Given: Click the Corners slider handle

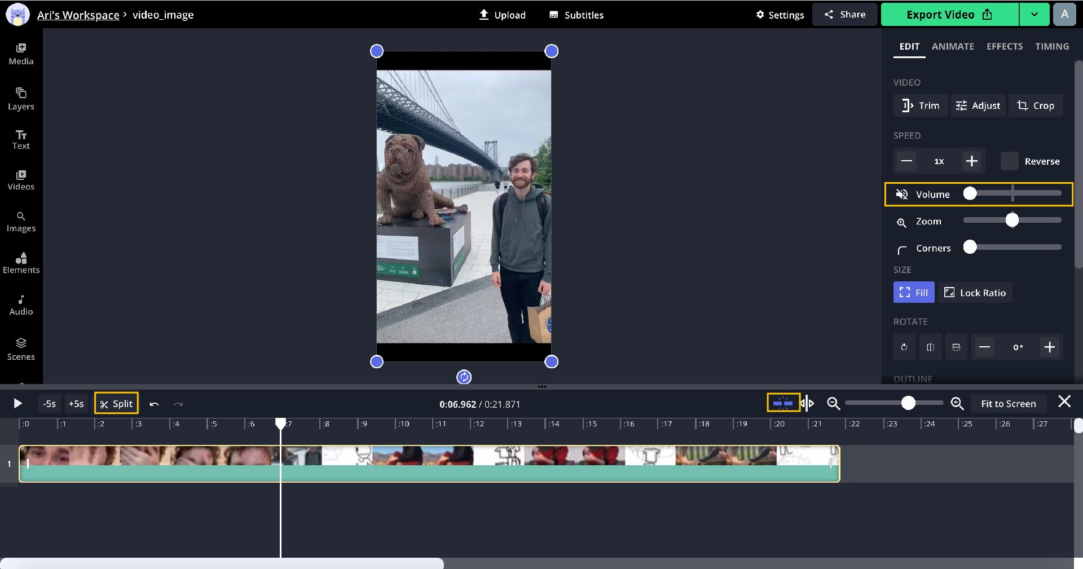Looking at the screenshot, I should pyautogui.click(x=970, y=247).
